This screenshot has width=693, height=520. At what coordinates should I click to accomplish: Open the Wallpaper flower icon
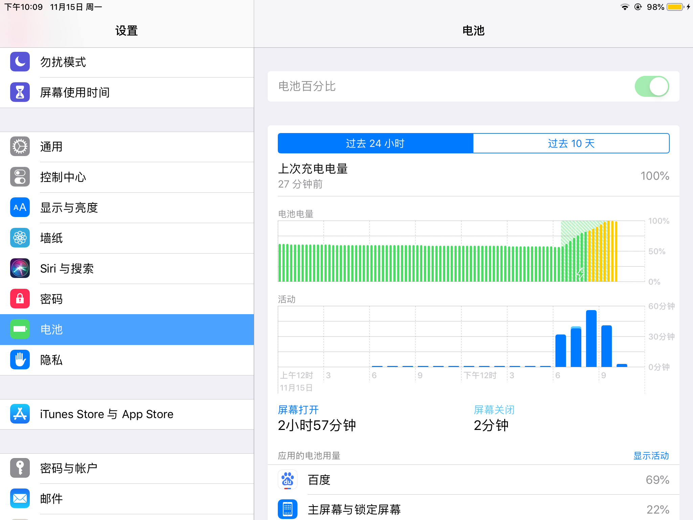pos(20,238)
